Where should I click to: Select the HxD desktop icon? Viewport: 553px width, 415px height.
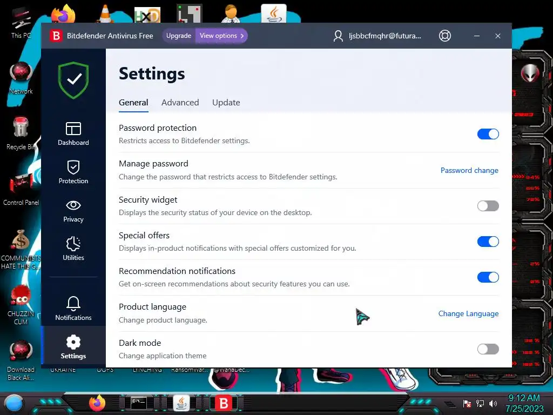[x=147, y=14]
